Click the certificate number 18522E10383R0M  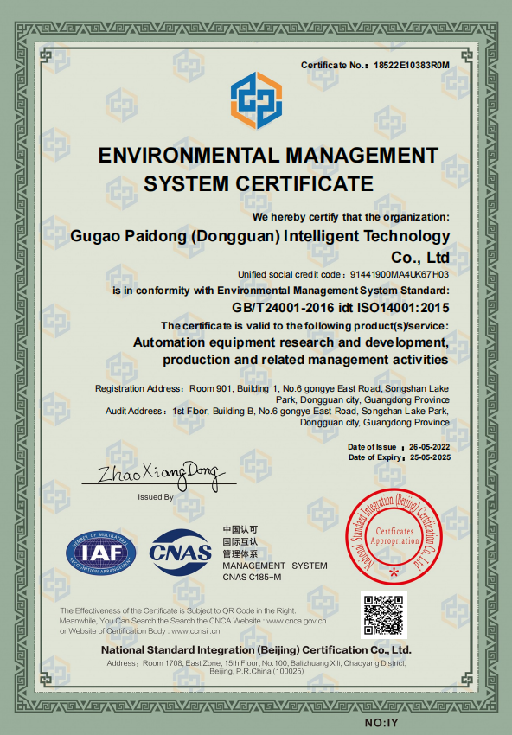coord(411,65)
